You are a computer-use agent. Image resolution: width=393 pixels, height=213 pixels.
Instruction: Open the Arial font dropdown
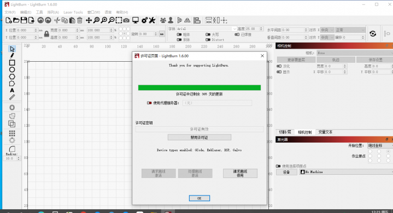pos(207,29)
